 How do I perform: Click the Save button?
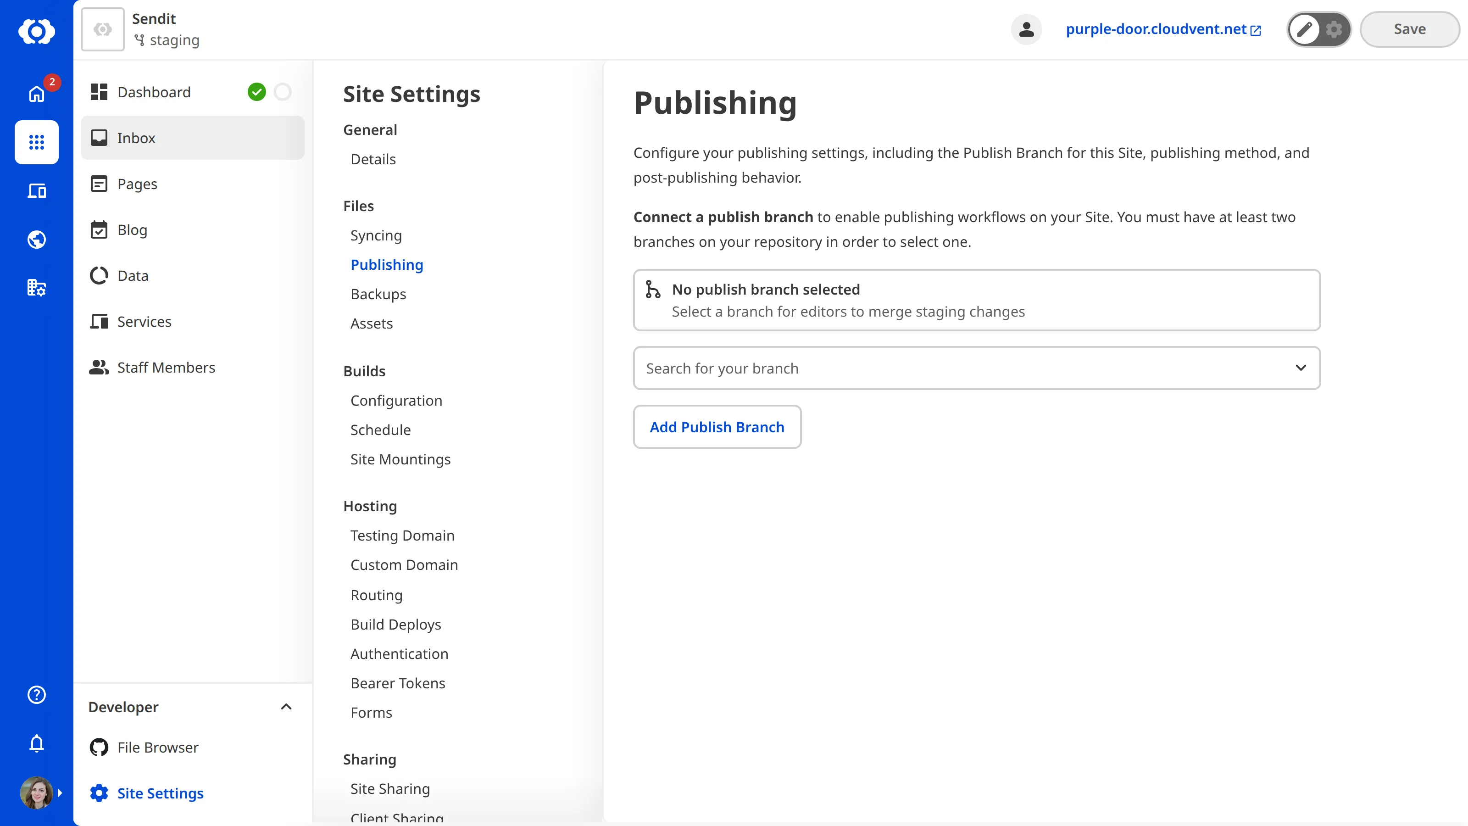tap(1409, 29)
